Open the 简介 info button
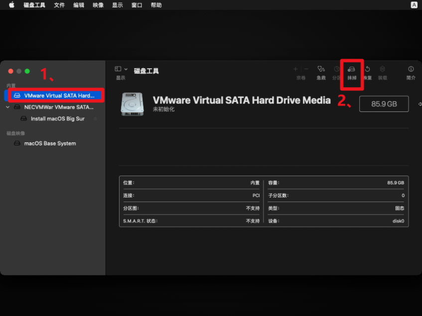422x316 pixels. pos(411,73)
